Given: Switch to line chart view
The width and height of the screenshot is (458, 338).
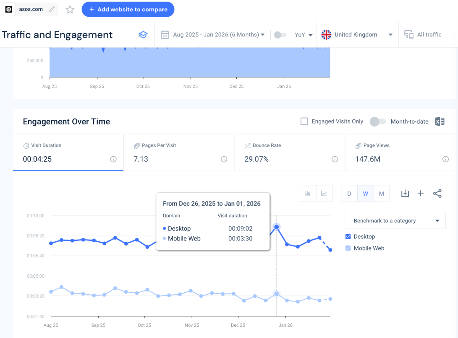Looking at the screenshot, I should click(x=324, y=193).
